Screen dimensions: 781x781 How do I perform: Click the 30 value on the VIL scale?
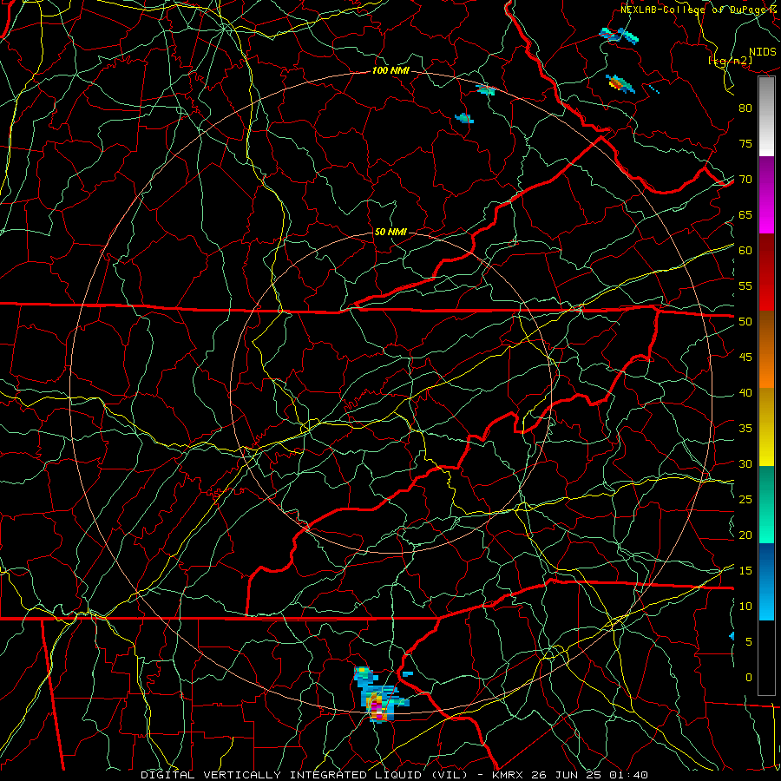point(745,463)
